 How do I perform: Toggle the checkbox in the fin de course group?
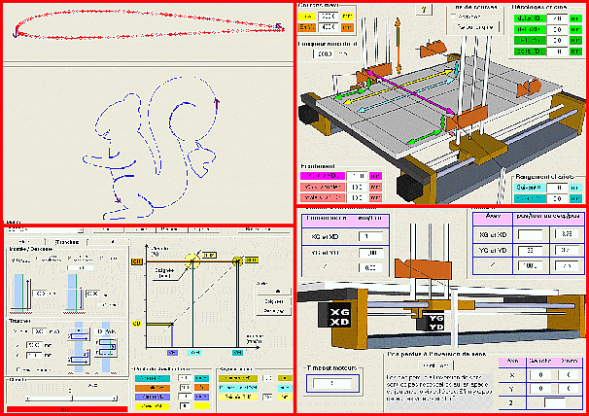point(453,17)
